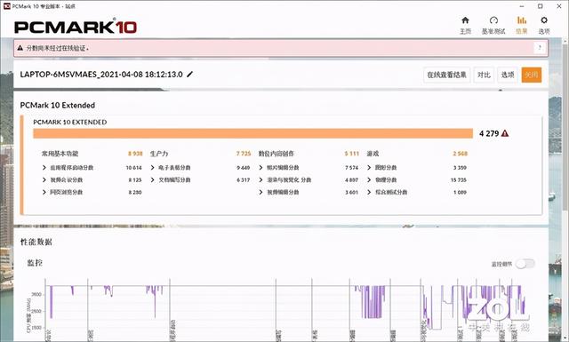This screenshot has height=342, width=569.
Task: Click the question mark help icon in warning banner
Action: pyautogui.click(x=540, y=47)
